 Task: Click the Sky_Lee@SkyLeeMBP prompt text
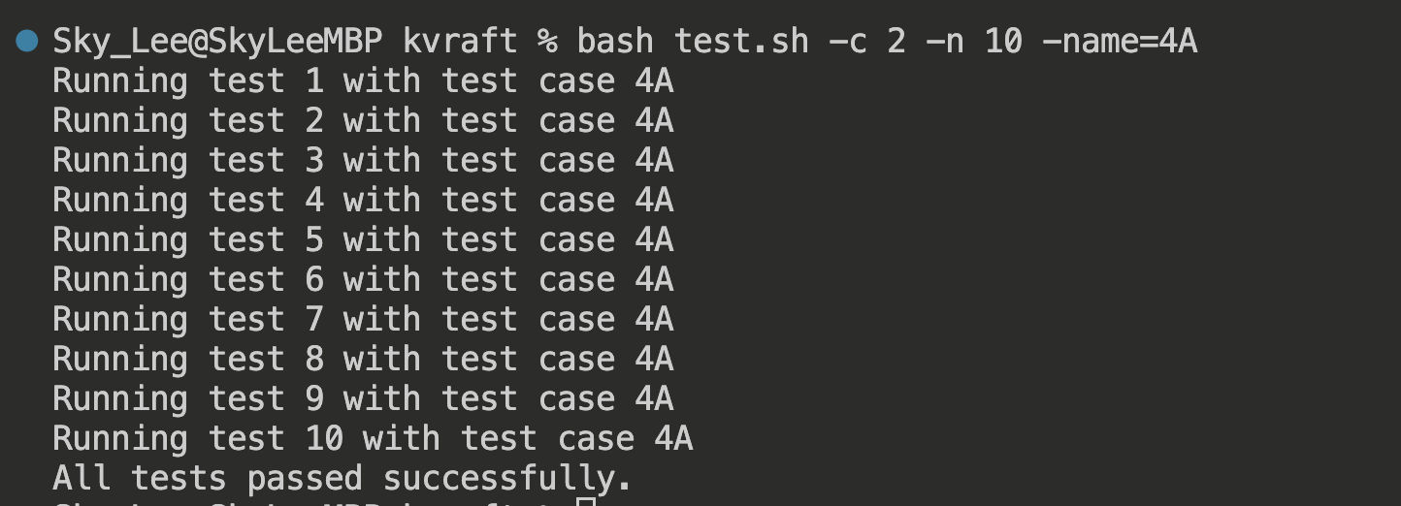(x=217, y=42)
